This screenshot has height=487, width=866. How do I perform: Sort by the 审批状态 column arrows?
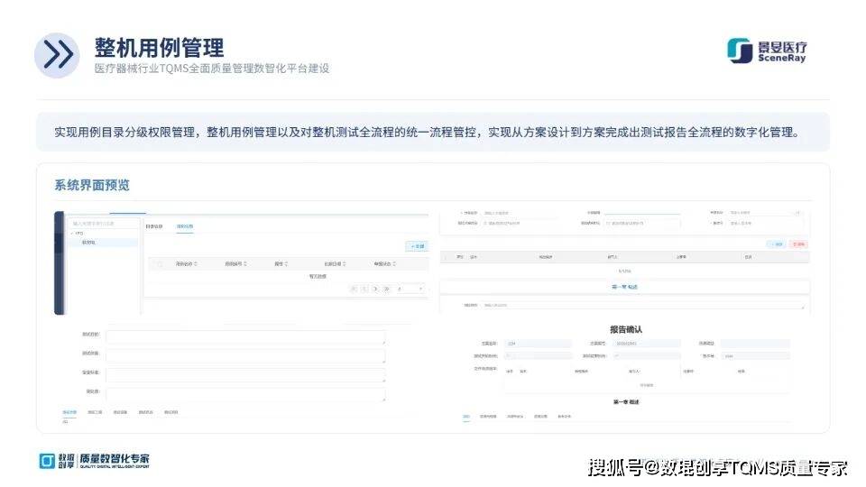[394, 264]
